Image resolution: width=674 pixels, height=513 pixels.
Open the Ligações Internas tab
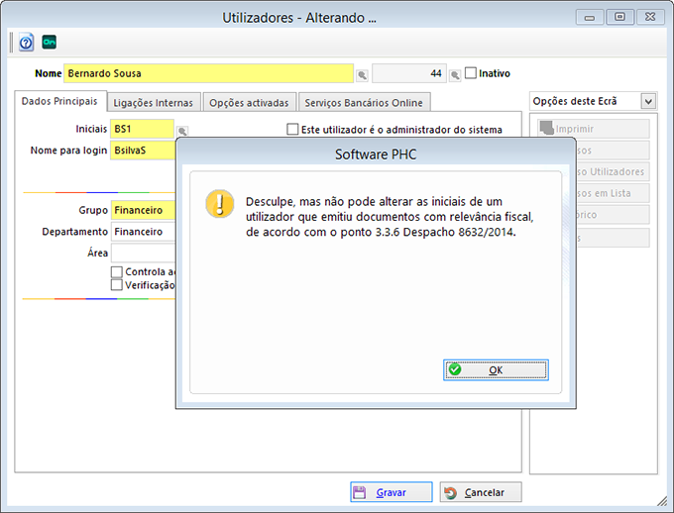(154, 103)
